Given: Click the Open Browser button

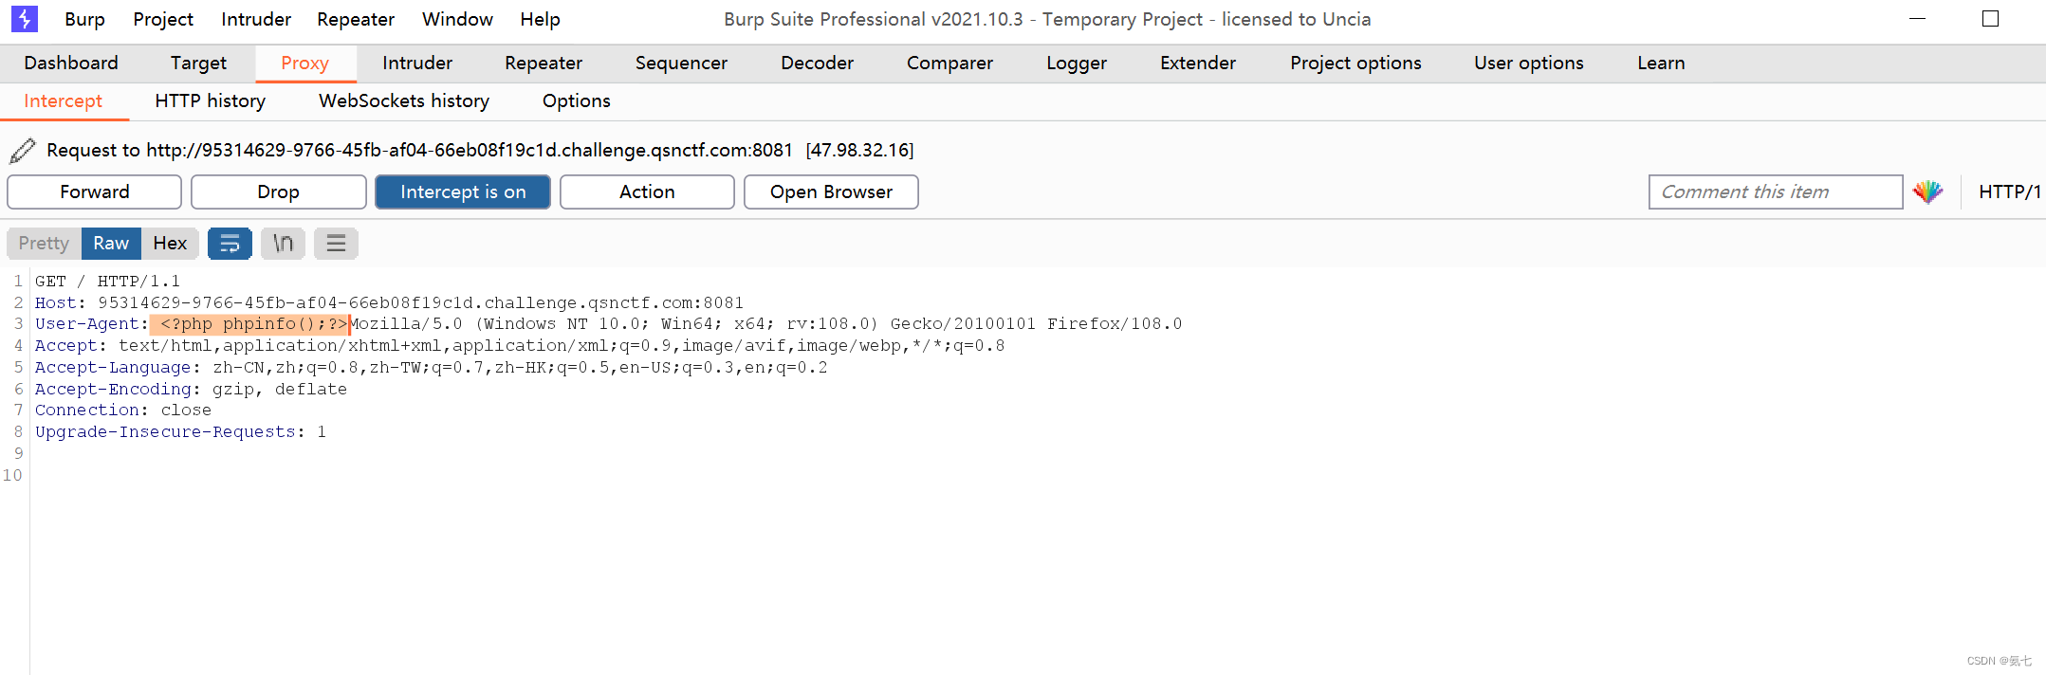Looking at the screenshot, I should tap(831, 192).
